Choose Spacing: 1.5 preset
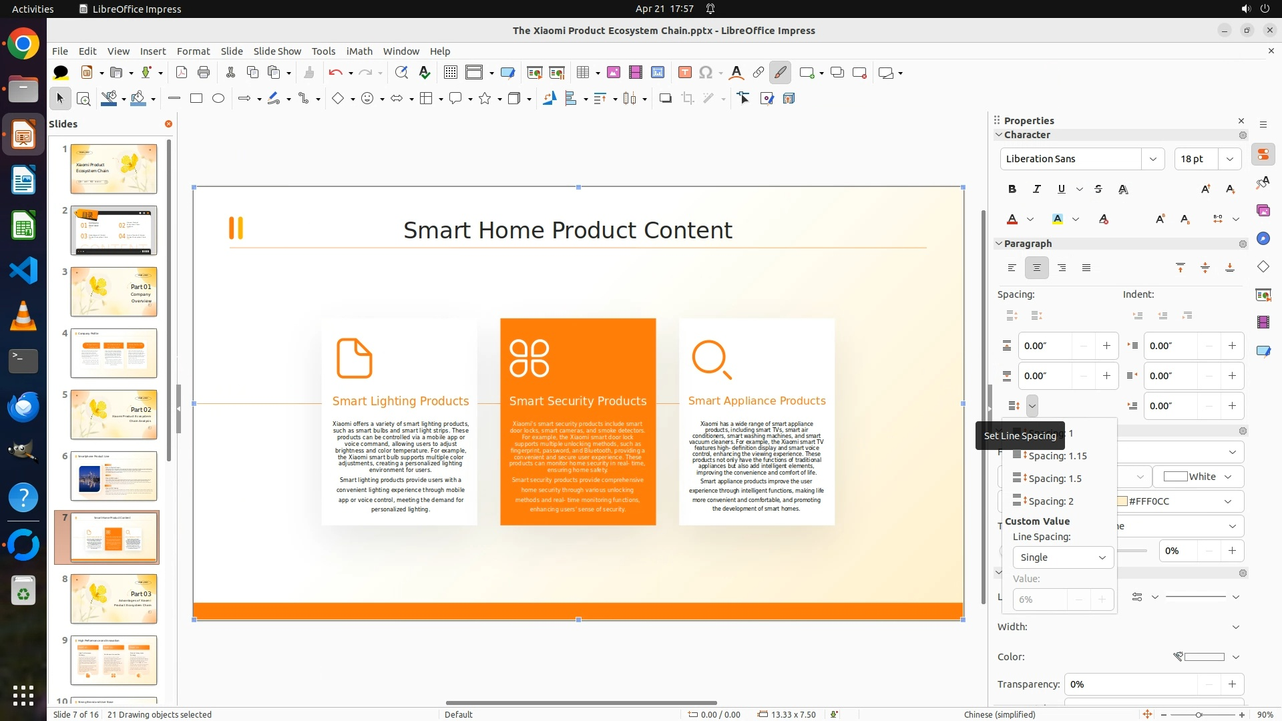1282x721 pixels. coord(1054,479)
